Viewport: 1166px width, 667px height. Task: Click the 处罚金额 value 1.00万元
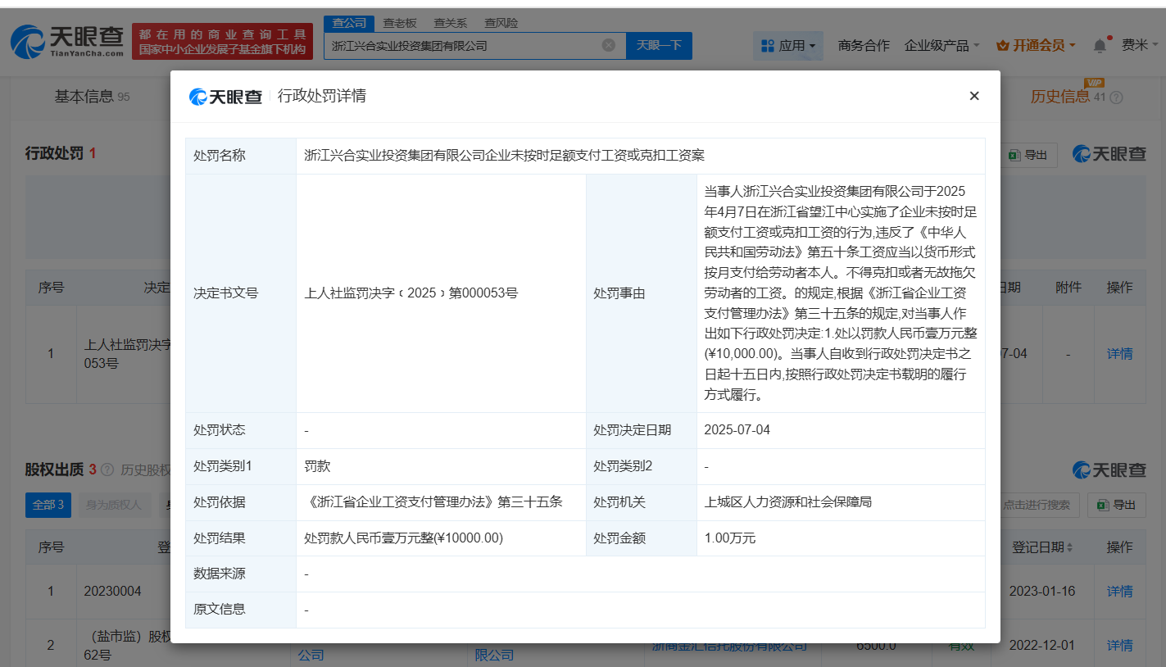tap(730, 538)
